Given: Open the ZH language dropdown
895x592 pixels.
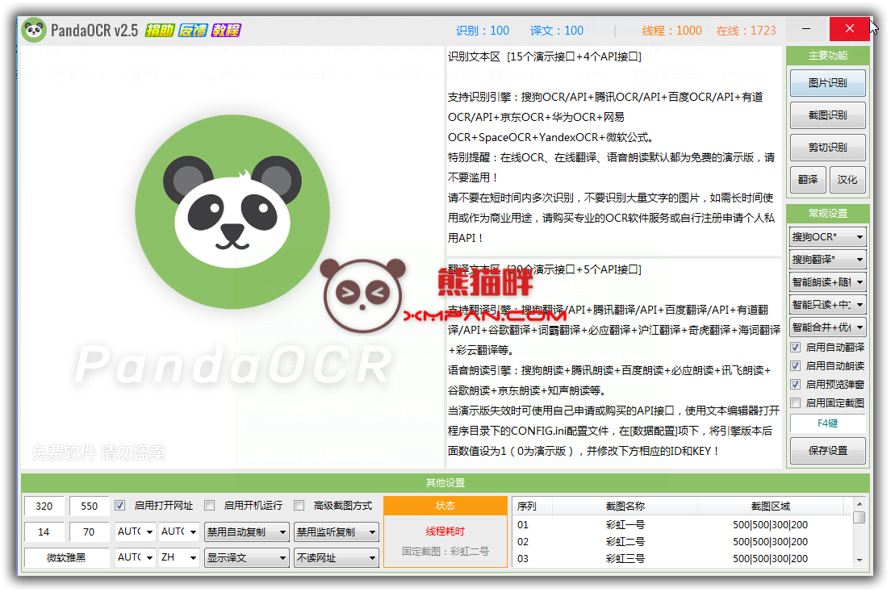Looking at the screenshot, I should (x=178, y=557).
